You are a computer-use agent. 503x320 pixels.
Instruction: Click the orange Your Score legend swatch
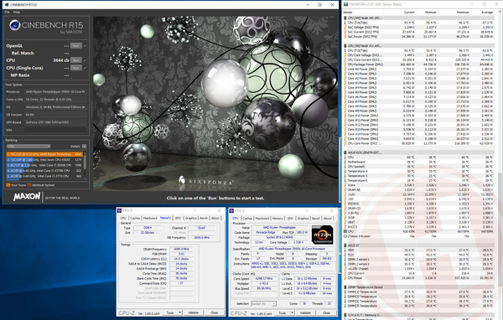coord(8,185)
